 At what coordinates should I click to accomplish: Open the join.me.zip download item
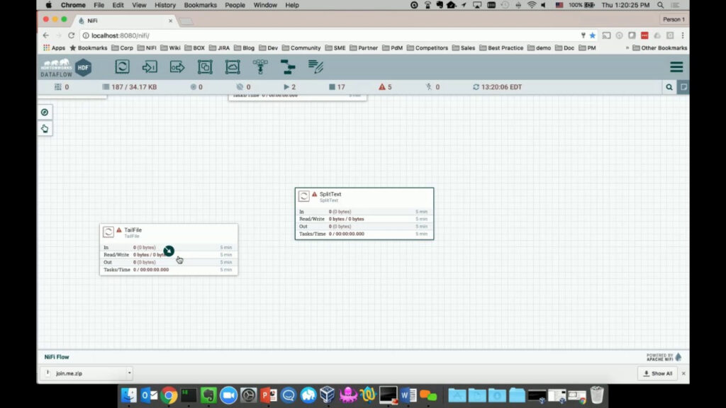click(x=84, y=373)
